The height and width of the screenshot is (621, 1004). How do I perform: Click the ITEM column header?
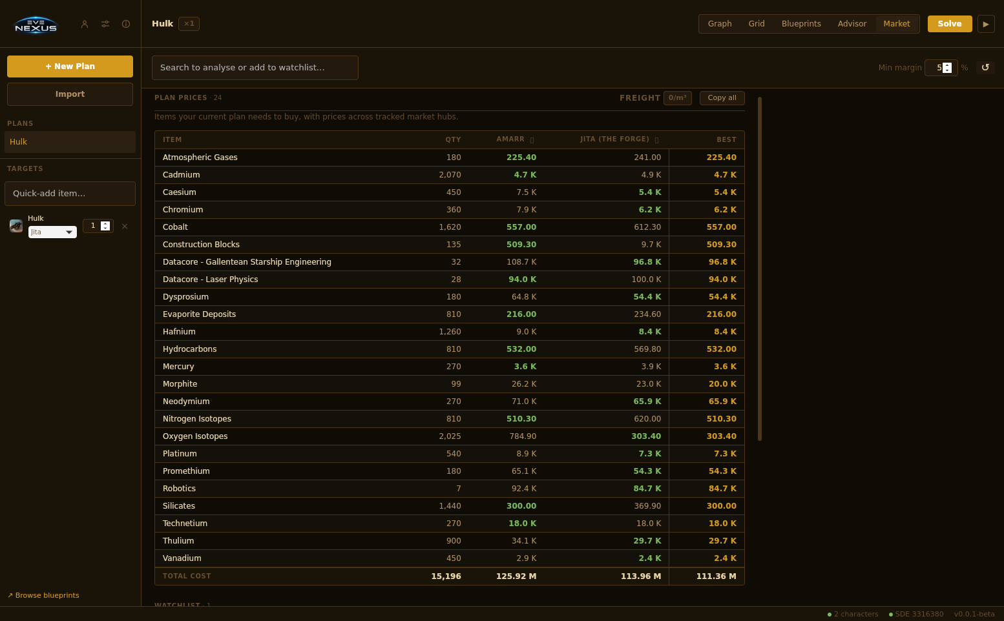[x=172, y=139]
